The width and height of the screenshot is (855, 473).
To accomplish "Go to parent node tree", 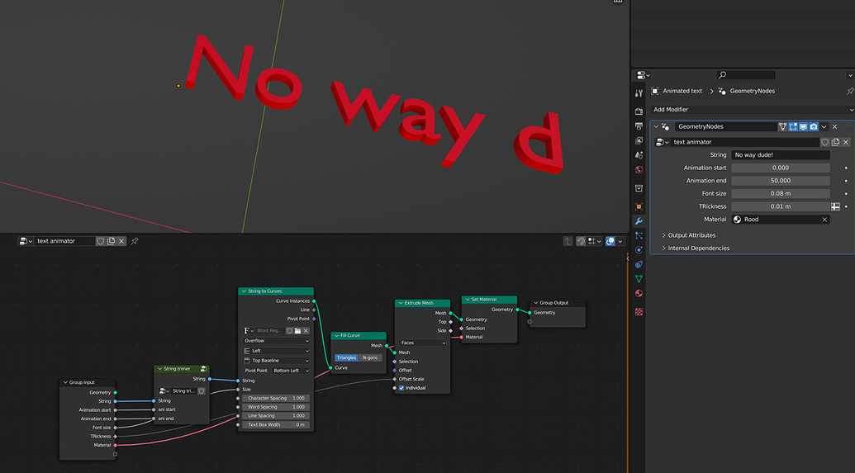I will [568, 241].
